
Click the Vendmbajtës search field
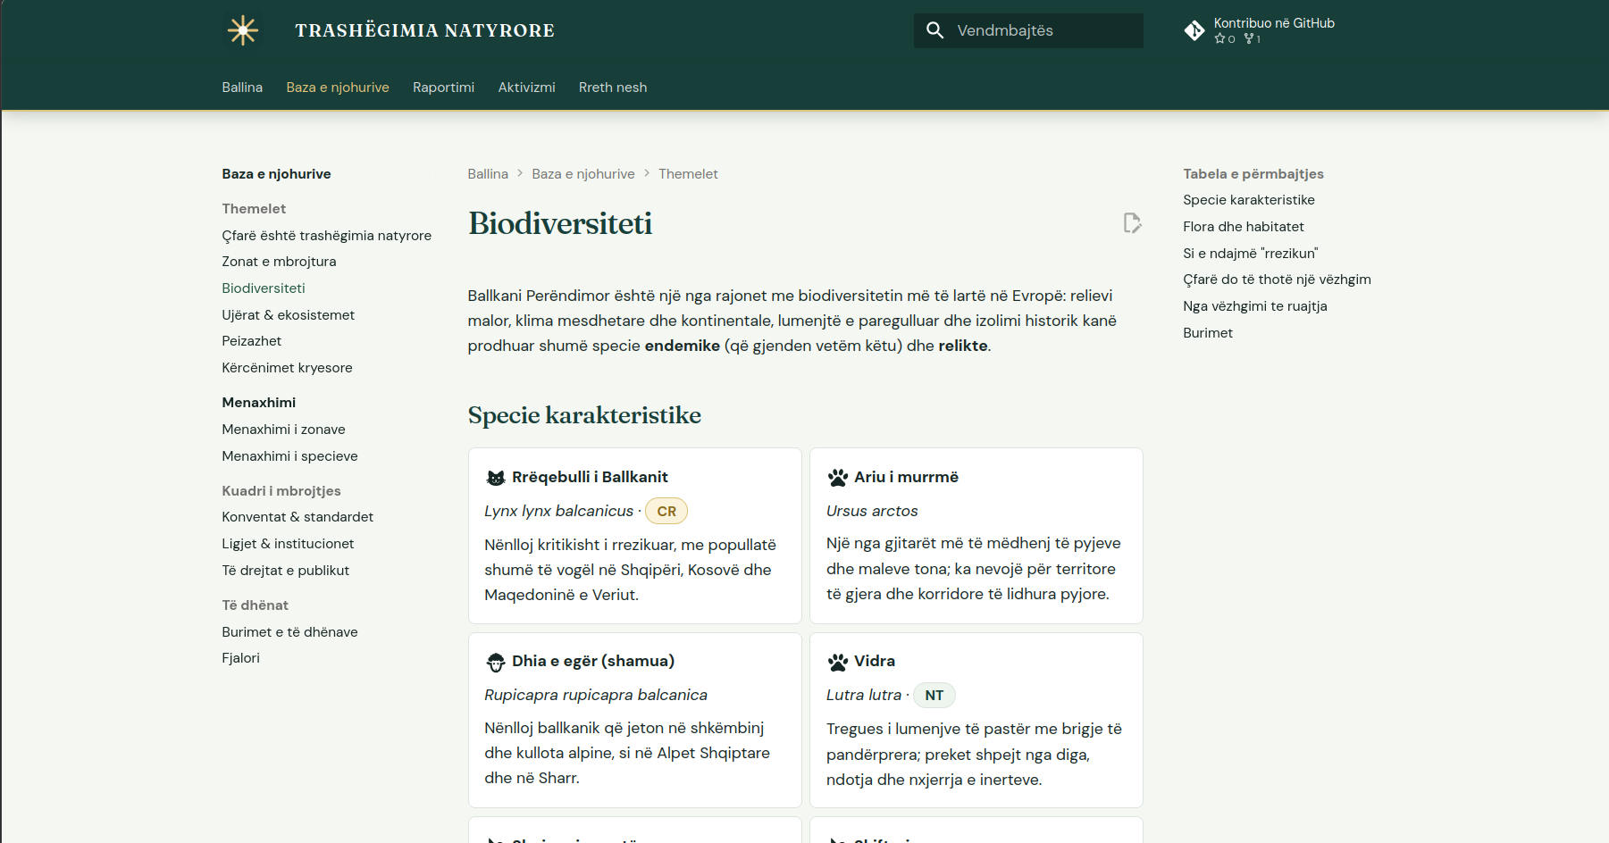pos(1028,30)
